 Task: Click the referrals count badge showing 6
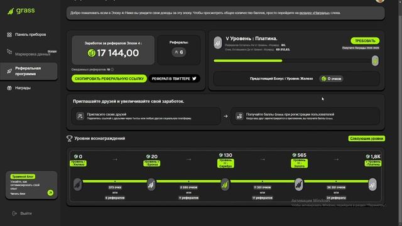point(178,52)
